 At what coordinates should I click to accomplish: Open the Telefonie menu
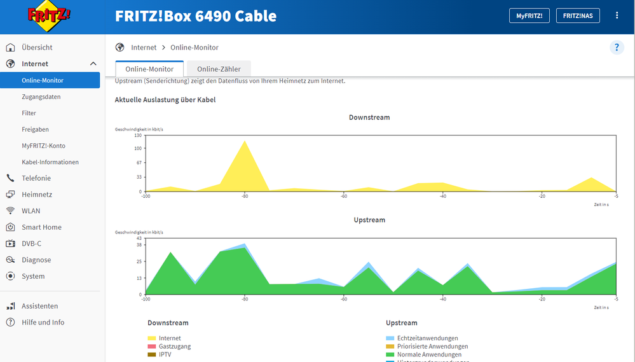[36, 178]
